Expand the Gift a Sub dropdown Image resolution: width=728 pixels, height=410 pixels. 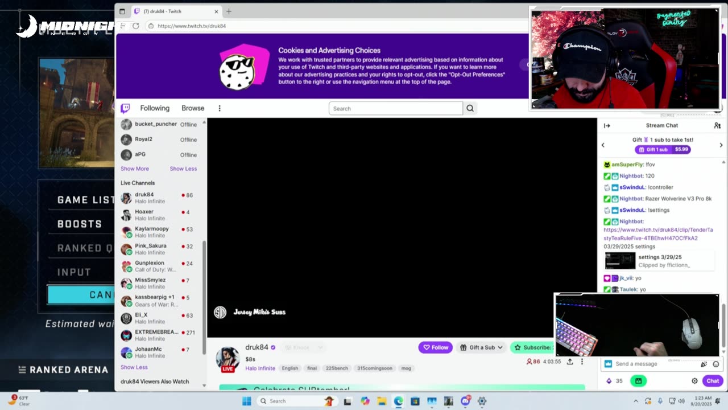pos(482,347)
